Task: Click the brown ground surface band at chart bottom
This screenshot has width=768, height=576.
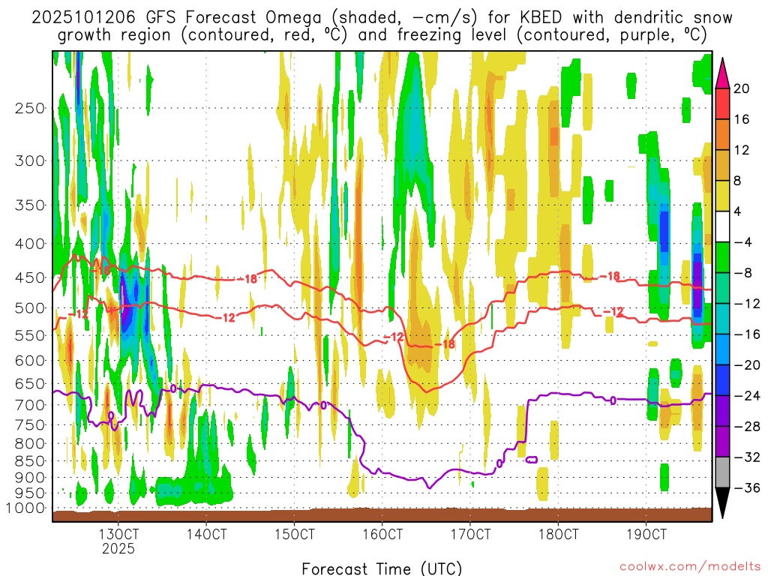Action: [382, 515]
